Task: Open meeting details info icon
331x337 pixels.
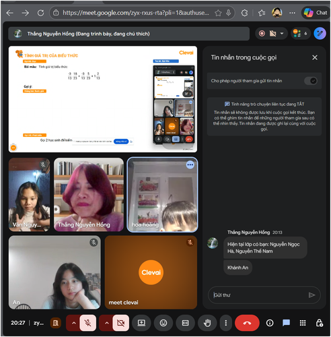Action: 270,323
